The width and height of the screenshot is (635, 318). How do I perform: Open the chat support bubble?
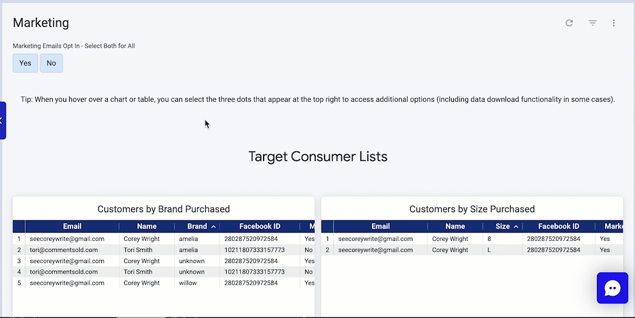tap(612, 288)
